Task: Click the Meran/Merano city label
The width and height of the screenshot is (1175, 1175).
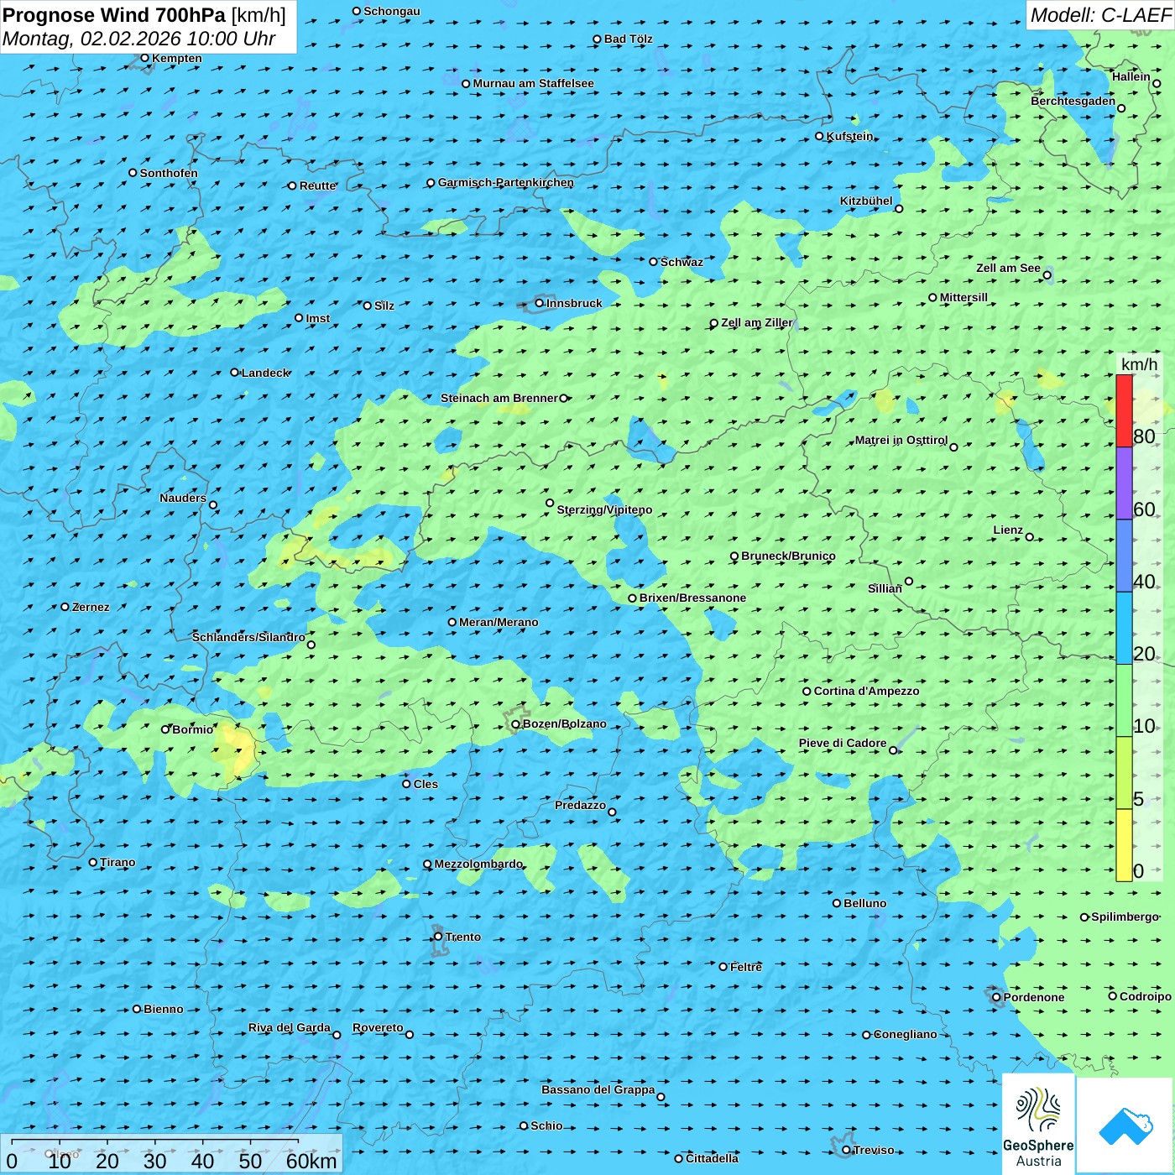Action: 499,622
